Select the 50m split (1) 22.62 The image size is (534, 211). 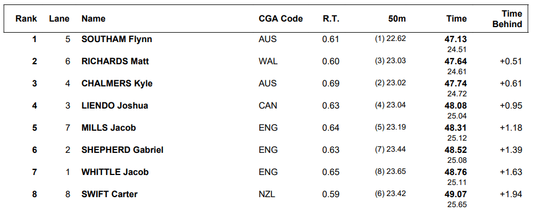(391, 39)
